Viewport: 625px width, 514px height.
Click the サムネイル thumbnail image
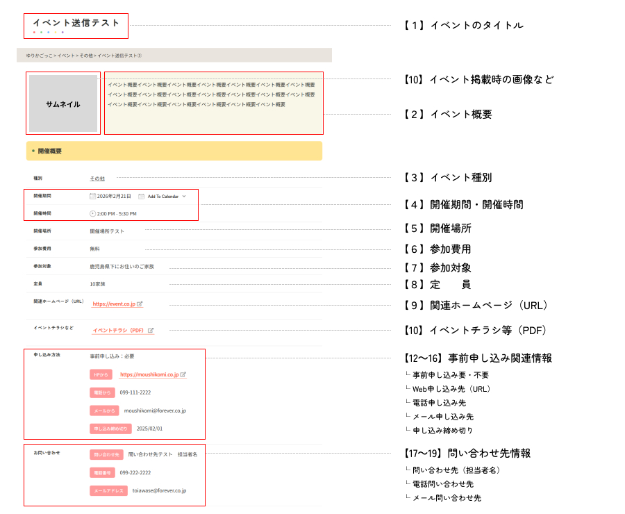coord(63,103)
